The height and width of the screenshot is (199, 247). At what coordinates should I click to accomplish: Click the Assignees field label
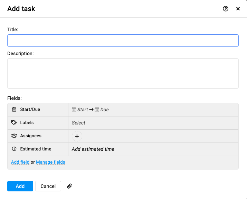point(31,136)
